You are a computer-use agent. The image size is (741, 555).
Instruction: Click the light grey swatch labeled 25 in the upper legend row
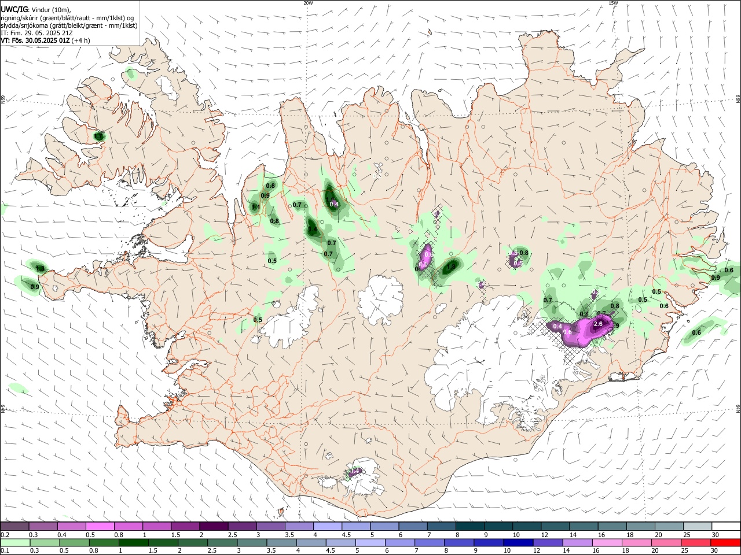698,527
